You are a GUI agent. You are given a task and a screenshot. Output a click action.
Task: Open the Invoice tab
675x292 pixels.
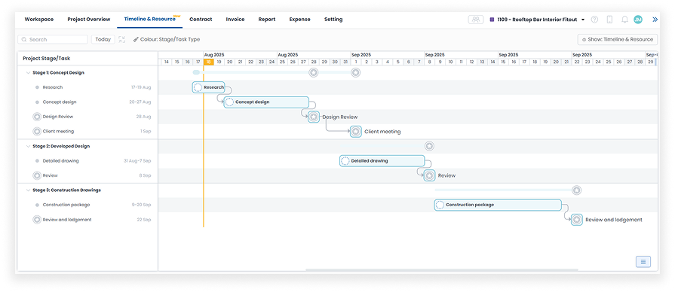click(x=235, y=20)
